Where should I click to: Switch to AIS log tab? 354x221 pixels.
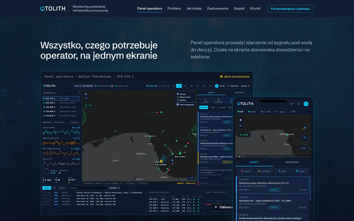click(54, 188)
